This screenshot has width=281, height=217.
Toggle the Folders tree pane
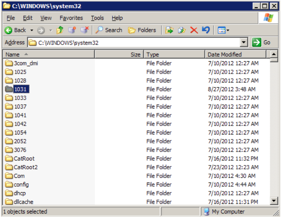pos(142,30)
